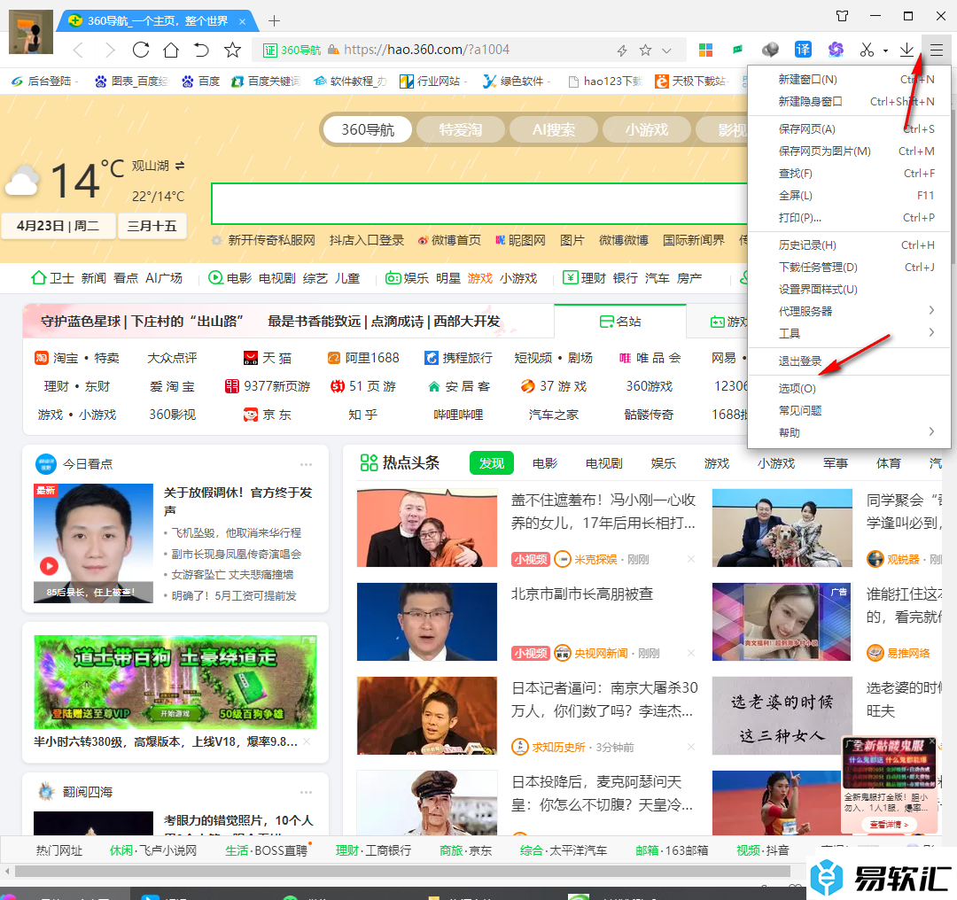Viewport: 957px width, 900px height.
Task: Open the 百度关键词 bookmark
Action: (266, 81)
